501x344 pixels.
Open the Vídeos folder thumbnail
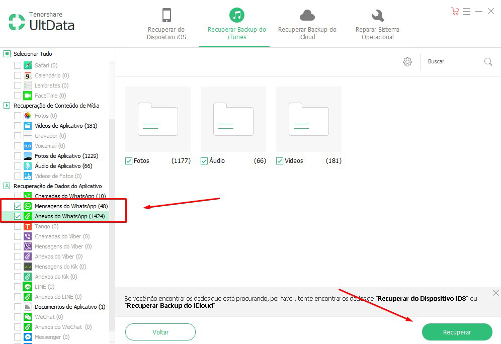(x=309, y=119)
